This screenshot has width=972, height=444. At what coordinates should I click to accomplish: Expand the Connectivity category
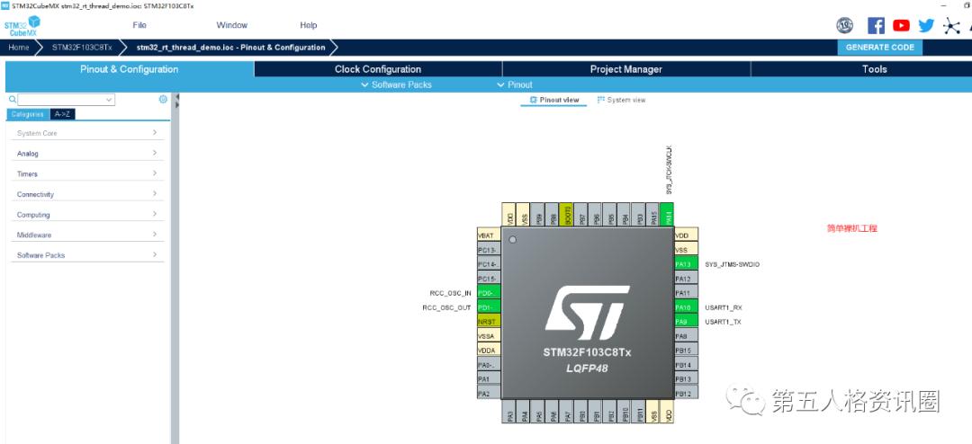point(87,194)
